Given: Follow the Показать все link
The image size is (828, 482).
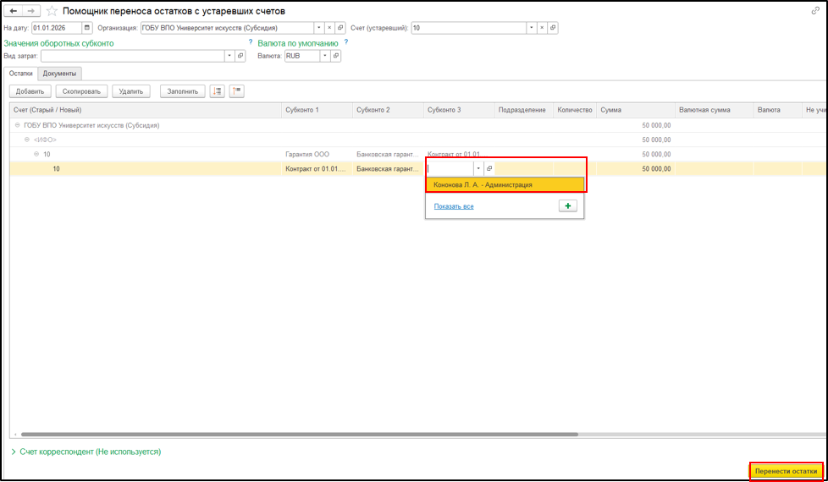Looking at the screenshot, I should (454, 206).
